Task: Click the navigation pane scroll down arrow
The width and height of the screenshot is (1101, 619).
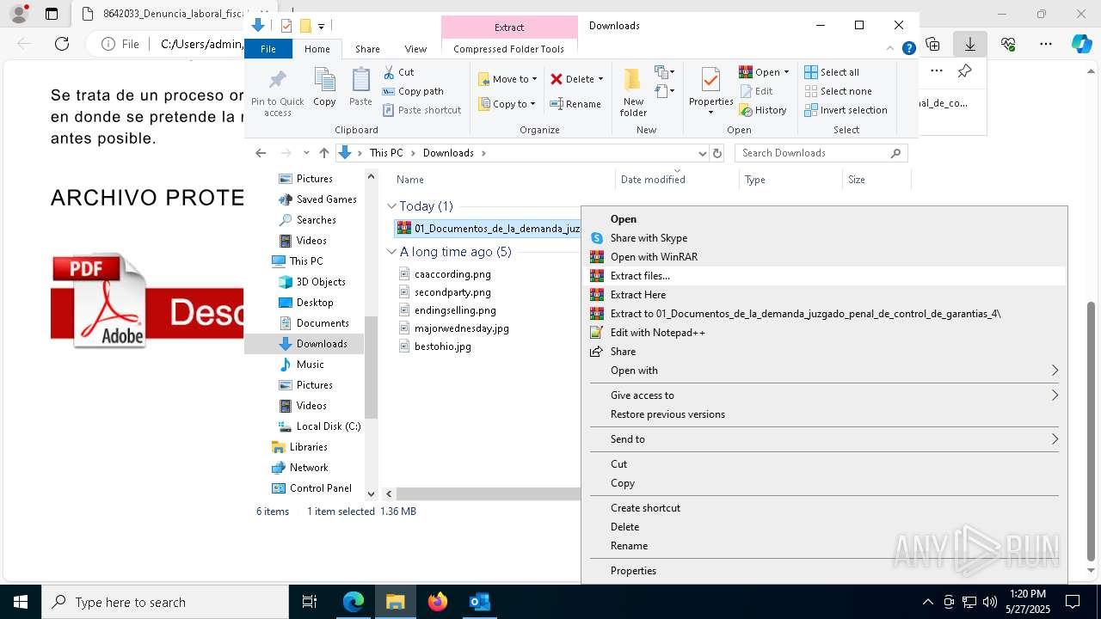Action: (x=372, y=493)
